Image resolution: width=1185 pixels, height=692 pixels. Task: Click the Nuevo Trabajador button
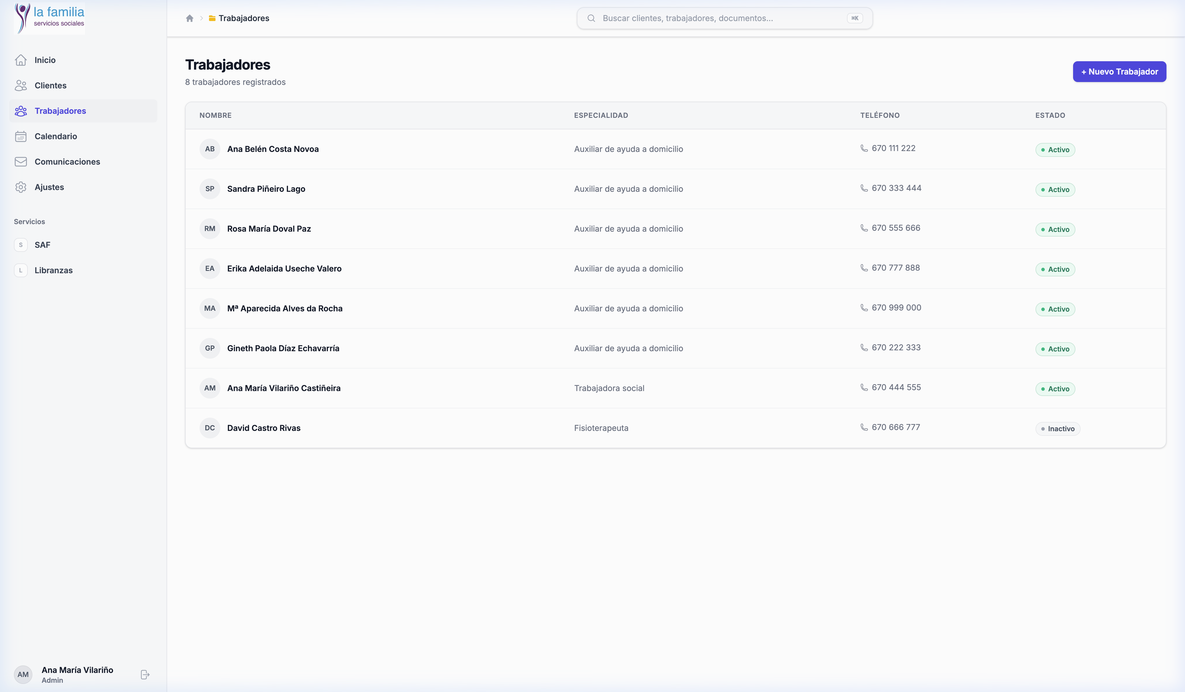[x=1119, y=72]
